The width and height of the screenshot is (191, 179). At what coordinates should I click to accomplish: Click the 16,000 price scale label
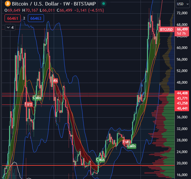pos(182,175)
